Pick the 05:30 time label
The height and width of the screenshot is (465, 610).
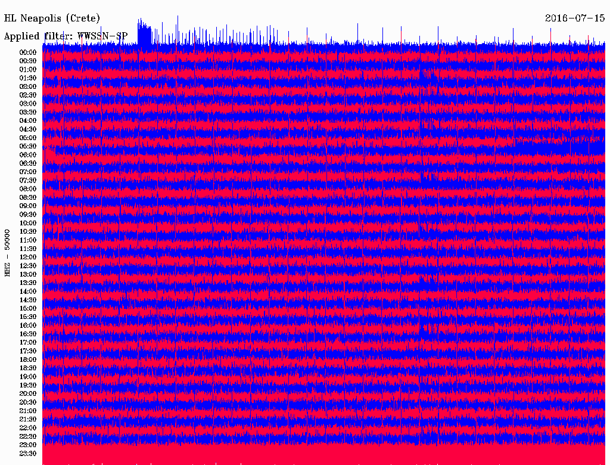28,146
